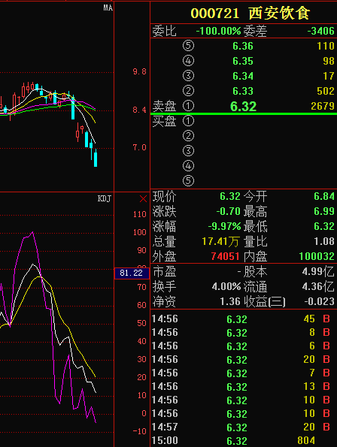This screenshot has width=337, height=447.
Task: Click buy level ③ circled number icon
Action: (188, 151)
